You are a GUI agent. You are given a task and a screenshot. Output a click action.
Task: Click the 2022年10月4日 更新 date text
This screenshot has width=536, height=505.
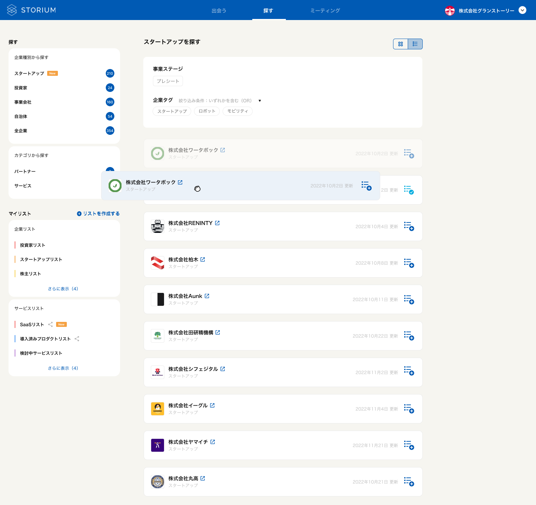[377, 227]
